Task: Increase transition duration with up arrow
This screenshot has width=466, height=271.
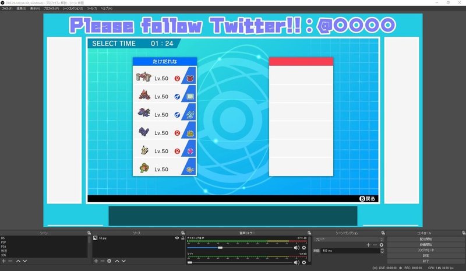Action: [x=382, y=249]
